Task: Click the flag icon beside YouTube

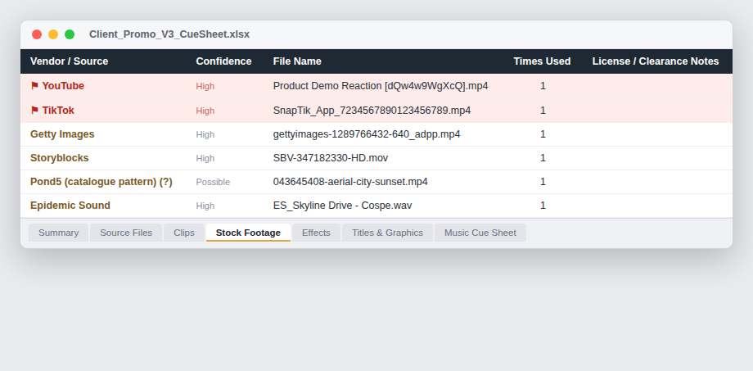Action: [x=34, y=86]
